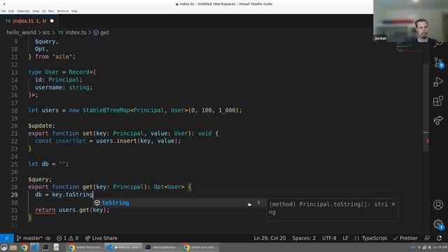The width and height of the screenshot is (448, 252).
Task: Click the feedback icon in the status bar
Action: click(x=427, y=238)
